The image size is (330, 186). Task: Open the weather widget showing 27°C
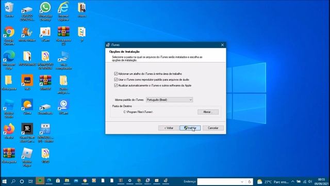coord(273,182)
